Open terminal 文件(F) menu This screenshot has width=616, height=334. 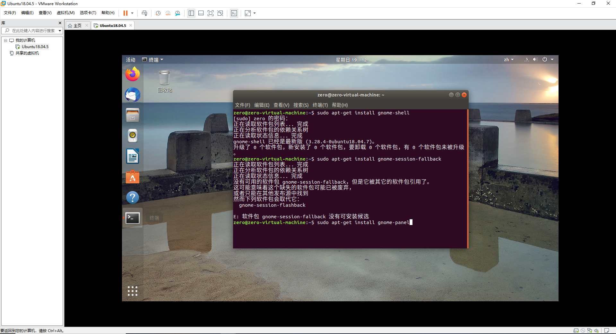pyautogui.click(x=243, y=105)
